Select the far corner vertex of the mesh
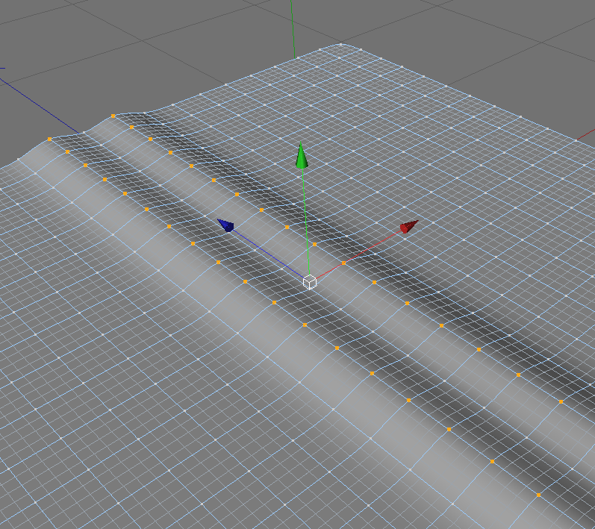This screenshot has height=529, width=595. 340,44
